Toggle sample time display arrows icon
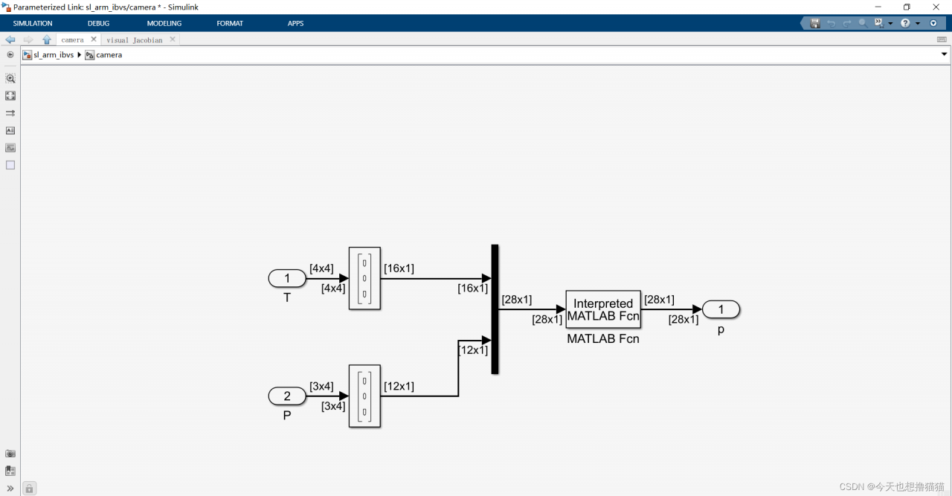Image resolution: width=952 pixels, height=496 pixels. (10, 113)
